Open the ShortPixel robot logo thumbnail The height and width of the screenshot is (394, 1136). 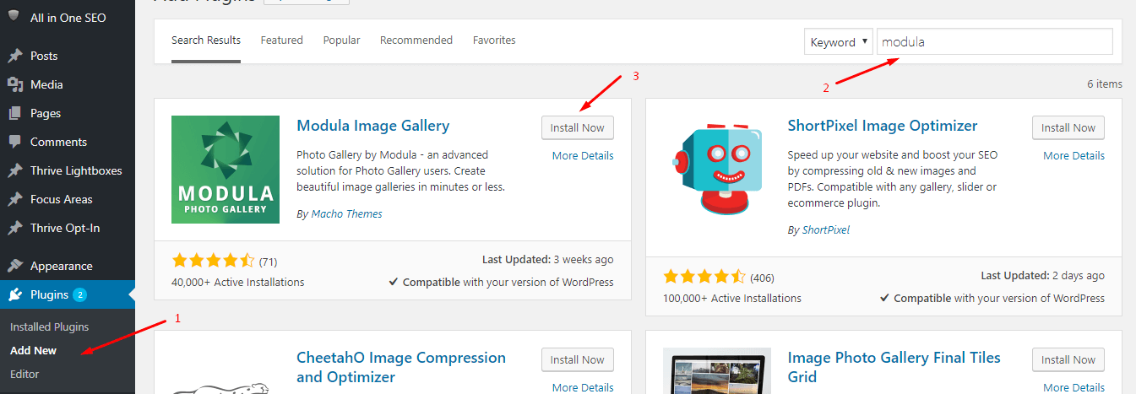[716, 170]
